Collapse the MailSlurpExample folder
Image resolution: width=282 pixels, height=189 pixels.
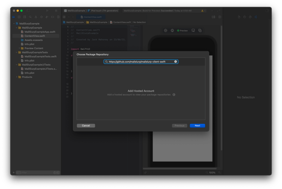pos(17,28)
